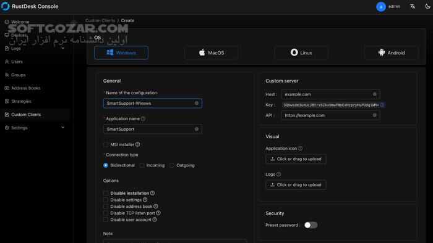Click the Users person icon in sidebar

(x=7, y=62)
